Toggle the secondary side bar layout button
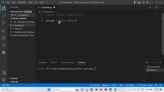164x92 pixels. [143, 2]
